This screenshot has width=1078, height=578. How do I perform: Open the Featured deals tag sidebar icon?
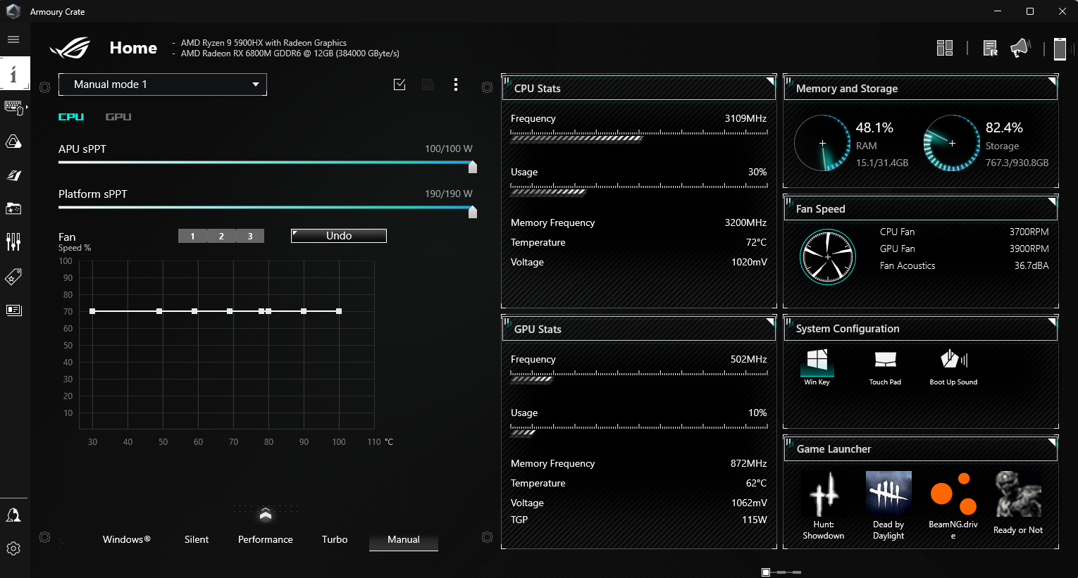coord(13,277)
